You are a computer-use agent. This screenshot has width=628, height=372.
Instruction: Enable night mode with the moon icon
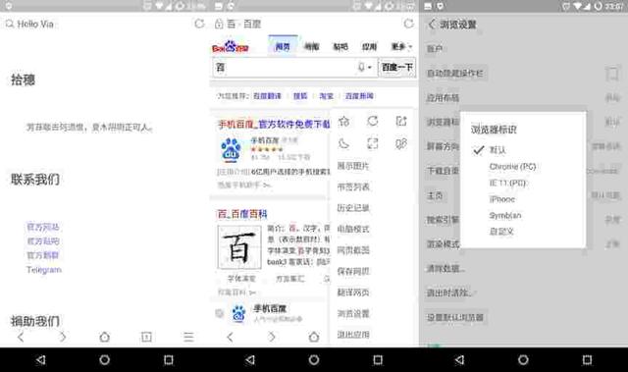point(344,143)
